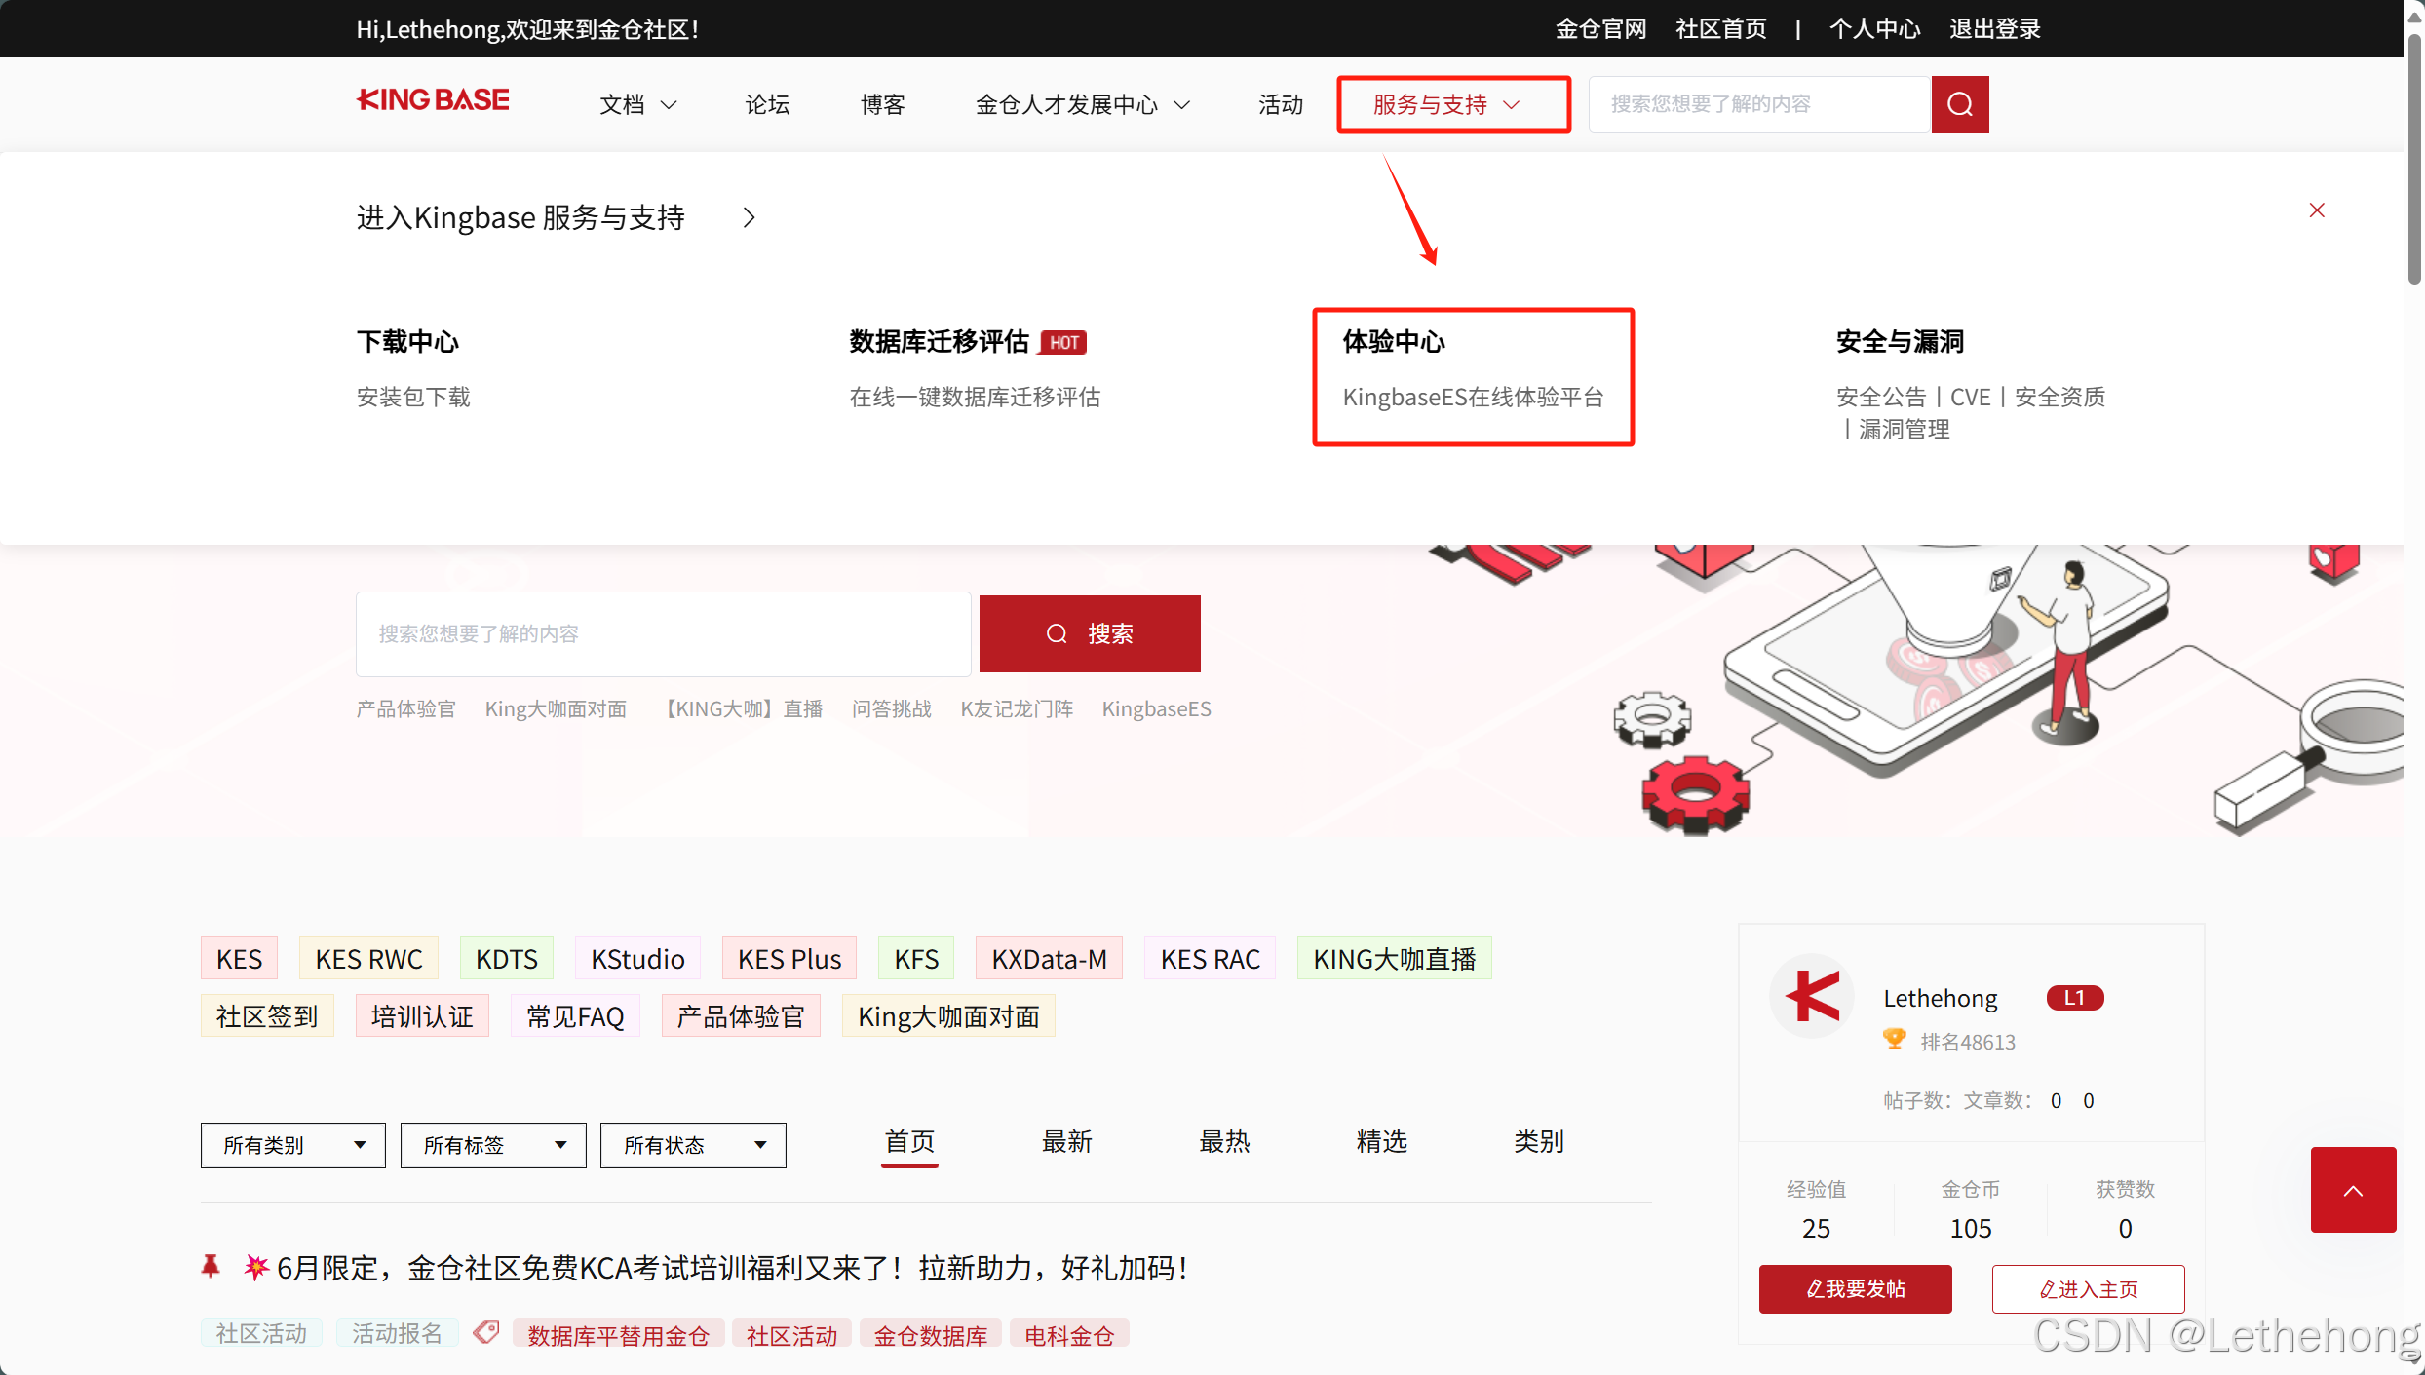Click the red 搜索 button
Viewport: 2425px width, 1375px height.
click(x=1090, y=633)
